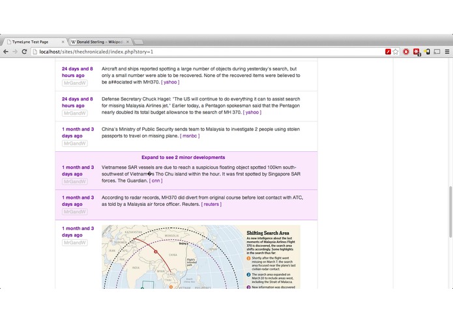
Task: Click MrGandW tag under the Aircraft and ships entry
Action: tap(75, 83)
